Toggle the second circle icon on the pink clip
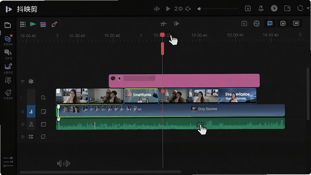This screenshot has width=311, height=175. 120,79
